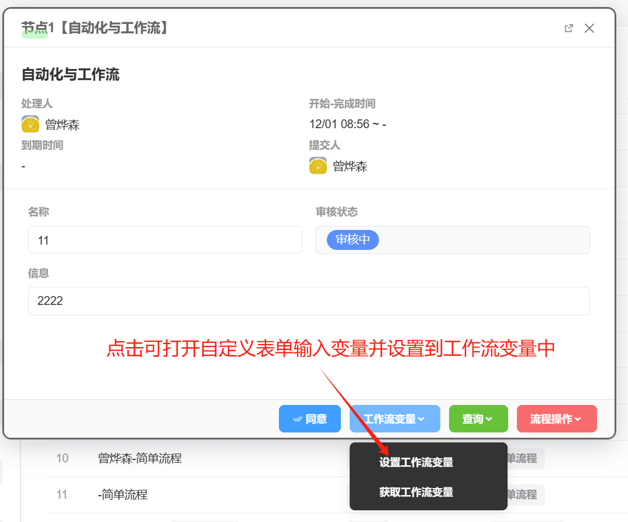The image size is (628, 522).
Task: Open the node in a new window
Action: tap(568, 28)
